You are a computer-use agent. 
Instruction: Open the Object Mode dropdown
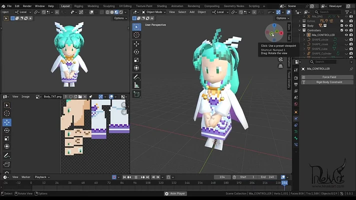pos(153,12)
